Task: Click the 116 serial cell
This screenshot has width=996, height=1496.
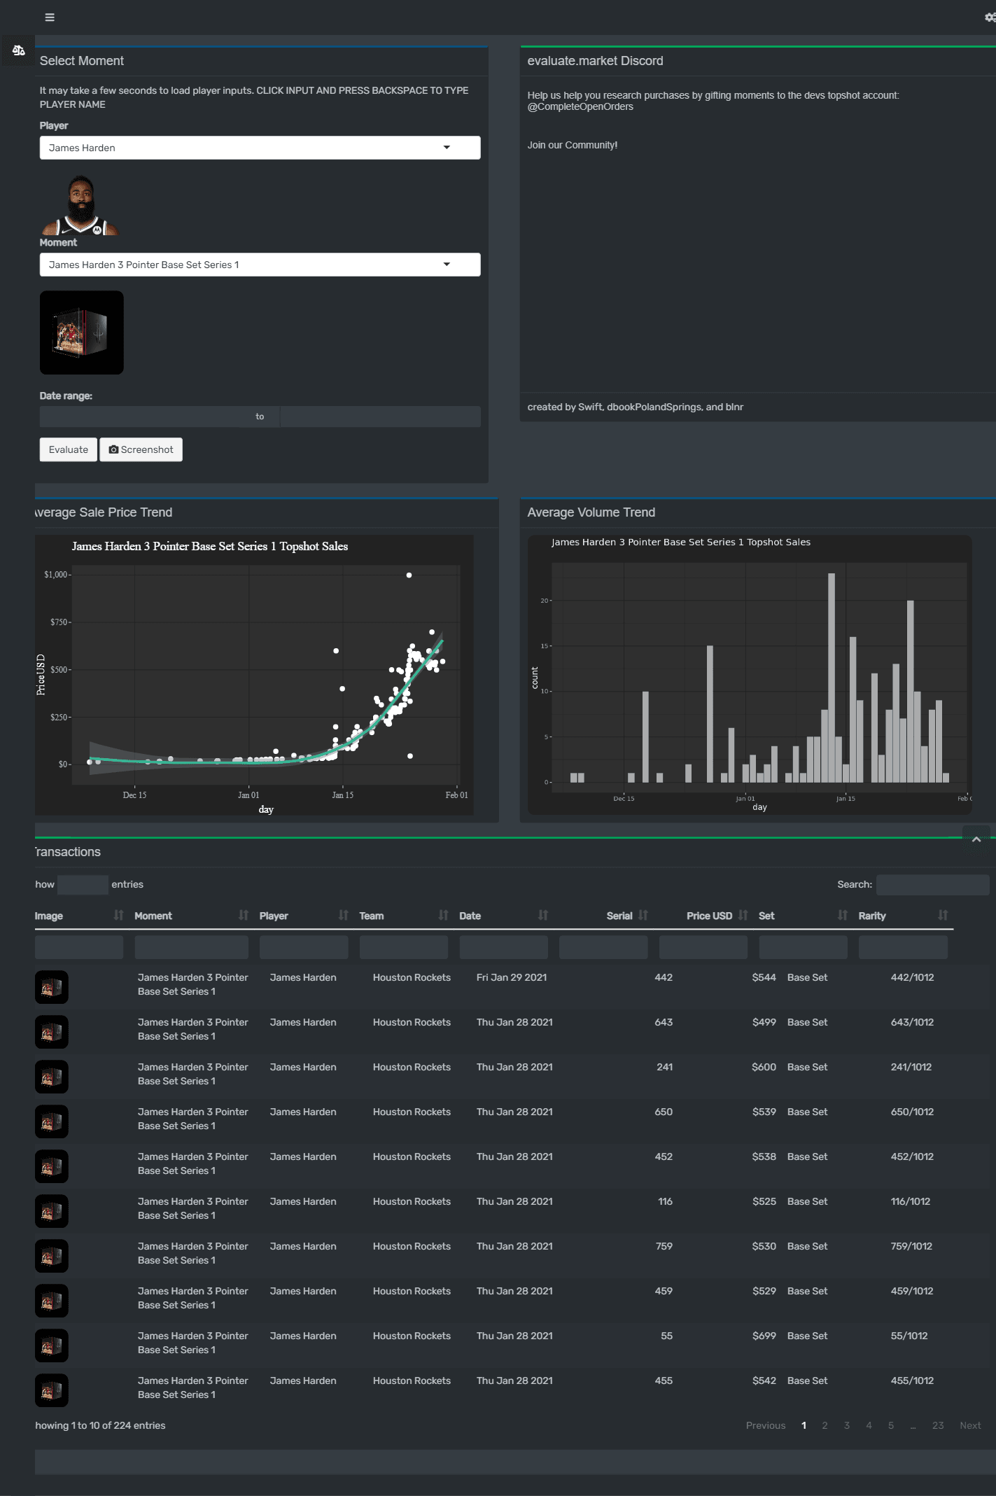Action: (x=665, y=1201)
